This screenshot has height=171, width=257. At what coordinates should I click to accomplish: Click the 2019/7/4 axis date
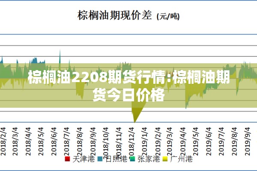(x=221, y=141)
